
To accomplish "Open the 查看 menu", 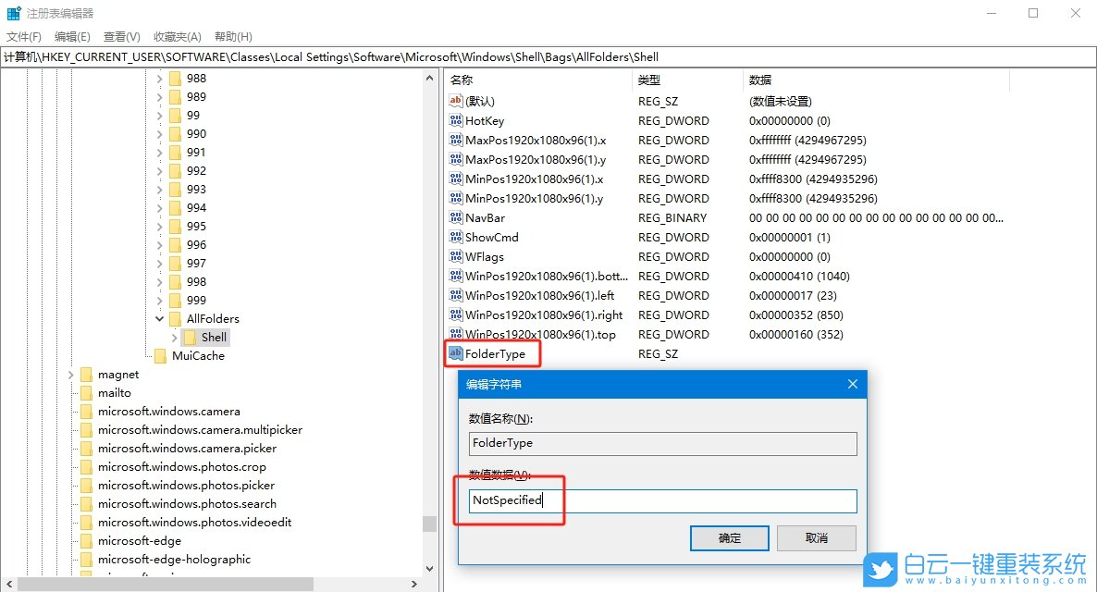I will (120, 36).
